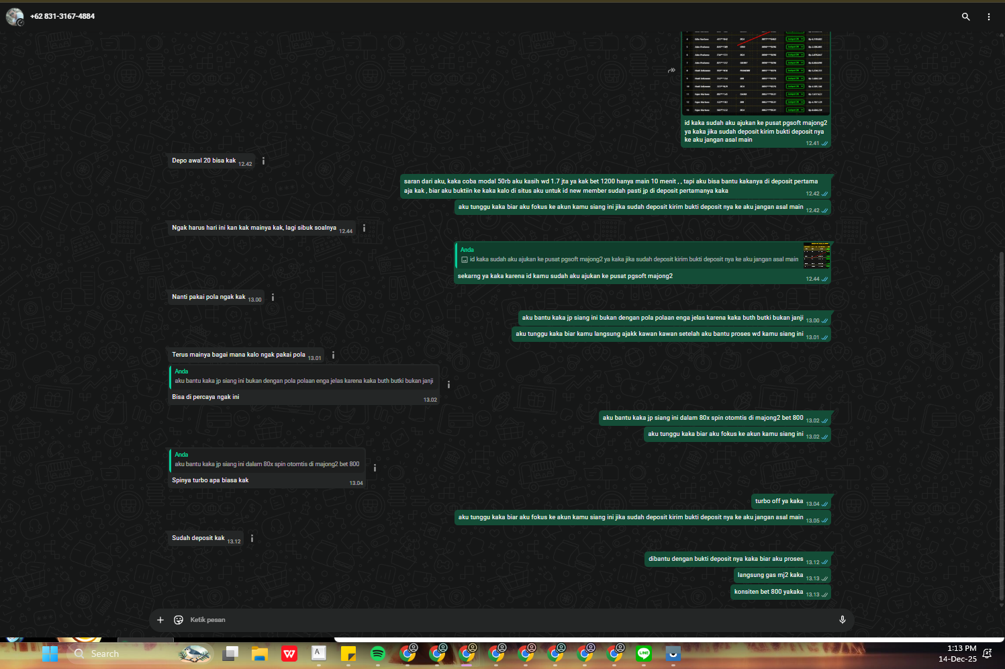Viewport: 1005px width, 669px height.
Task: Click the "Depo awal 20 bisa kak" text
Action: coord(204,161)
